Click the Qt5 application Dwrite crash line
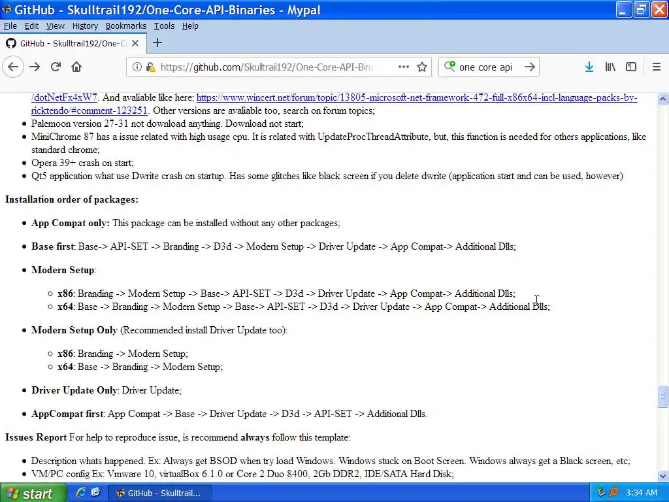The width and height of the screenshot is (669, 502). 327,176
